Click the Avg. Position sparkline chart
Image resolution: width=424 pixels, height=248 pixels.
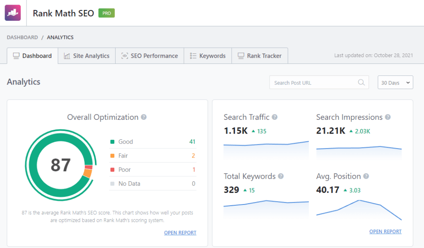[x=359, y=210]
